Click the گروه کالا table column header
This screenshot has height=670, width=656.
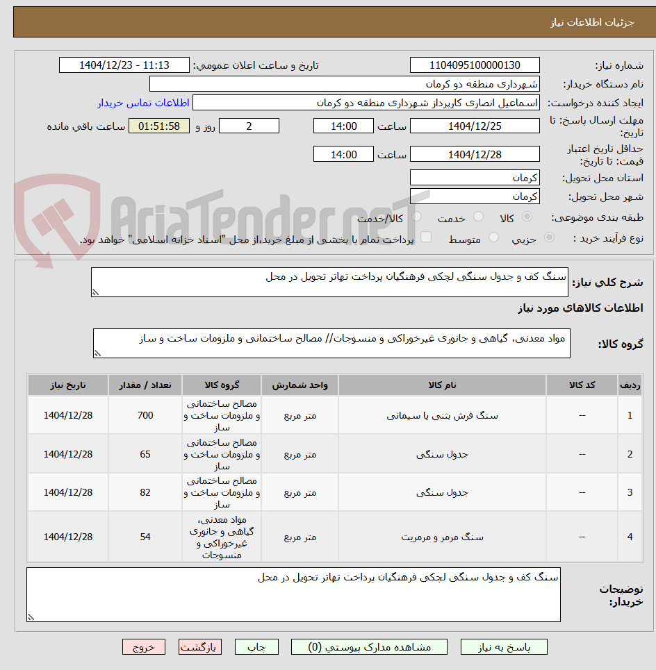tap(222, 385)
